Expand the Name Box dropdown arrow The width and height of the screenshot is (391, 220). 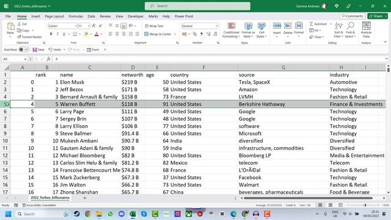[x=25, y=59]
